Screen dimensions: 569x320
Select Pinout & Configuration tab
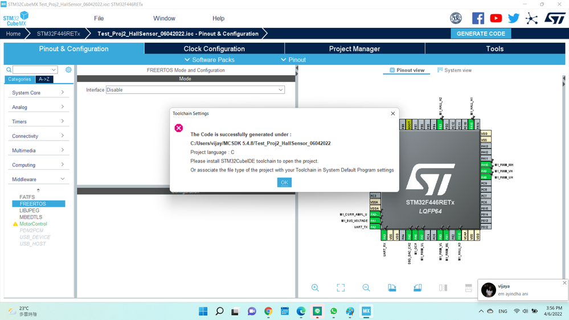(x=73, y=48)
